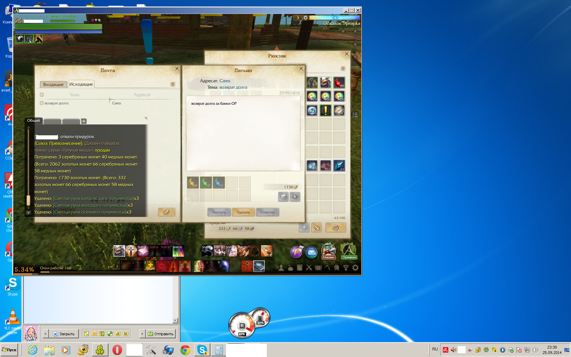Click the purple hand-with-tickets icon
The width and height of the screenshot is (571, 357).
pos(296,252)
